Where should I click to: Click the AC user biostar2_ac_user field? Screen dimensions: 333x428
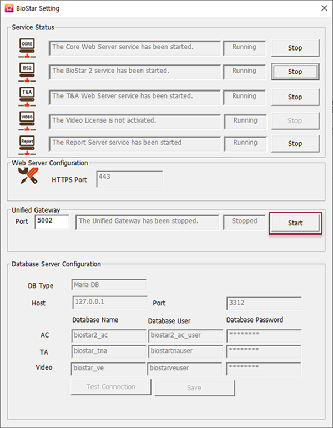185,336
